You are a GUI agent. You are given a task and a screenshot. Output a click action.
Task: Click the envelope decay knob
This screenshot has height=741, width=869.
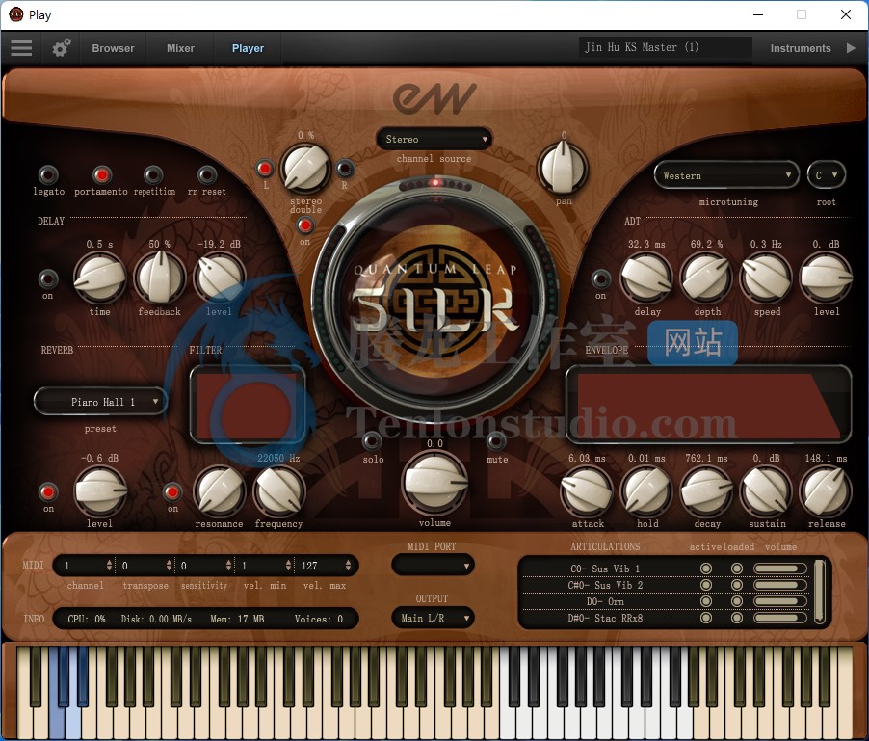point(706,491)
